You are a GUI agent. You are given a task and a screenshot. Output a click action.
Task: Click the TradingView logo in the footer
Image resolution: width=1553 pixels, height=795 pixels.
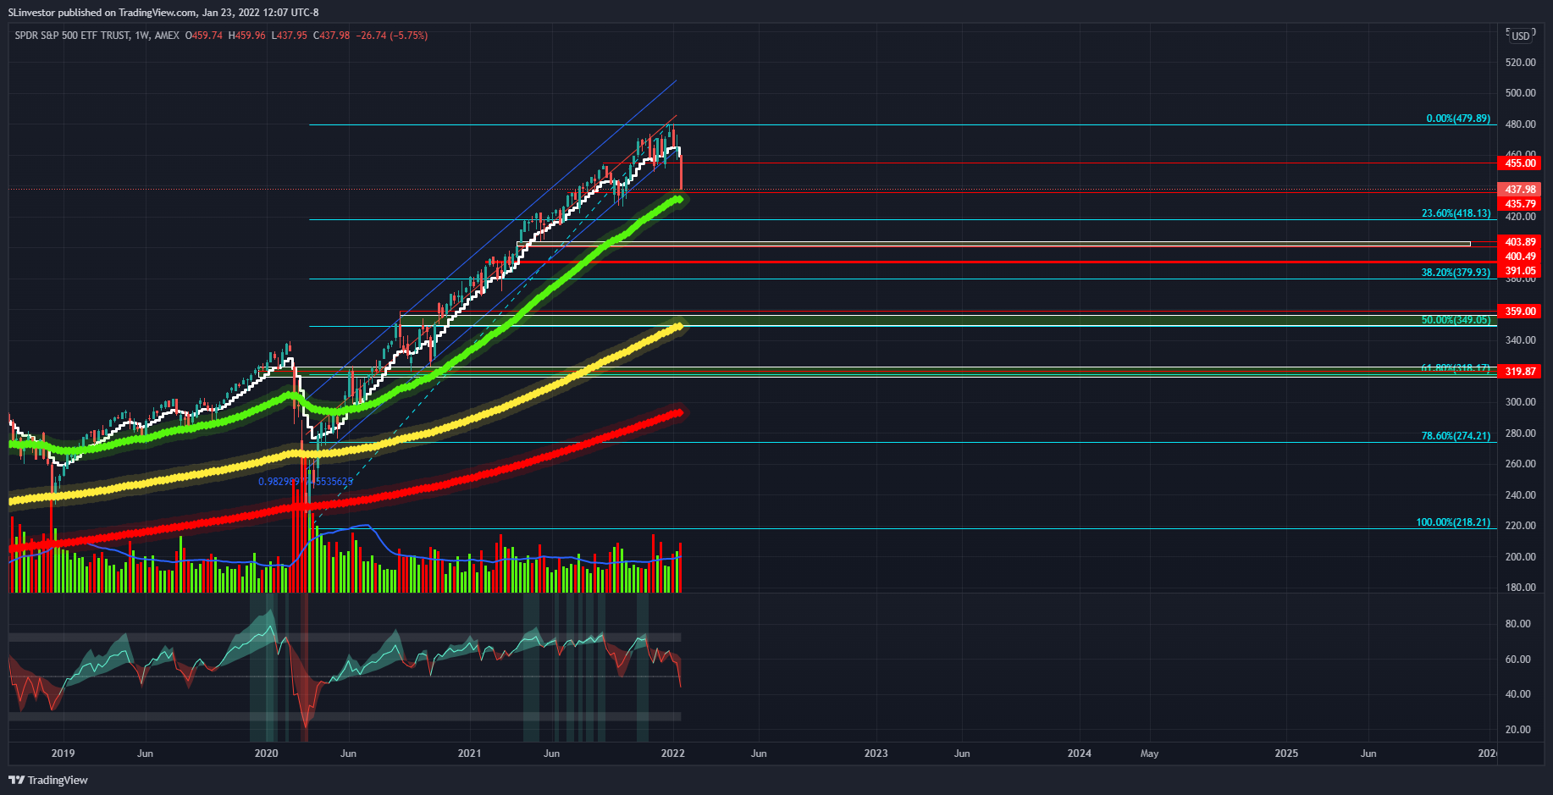point(48,780)
